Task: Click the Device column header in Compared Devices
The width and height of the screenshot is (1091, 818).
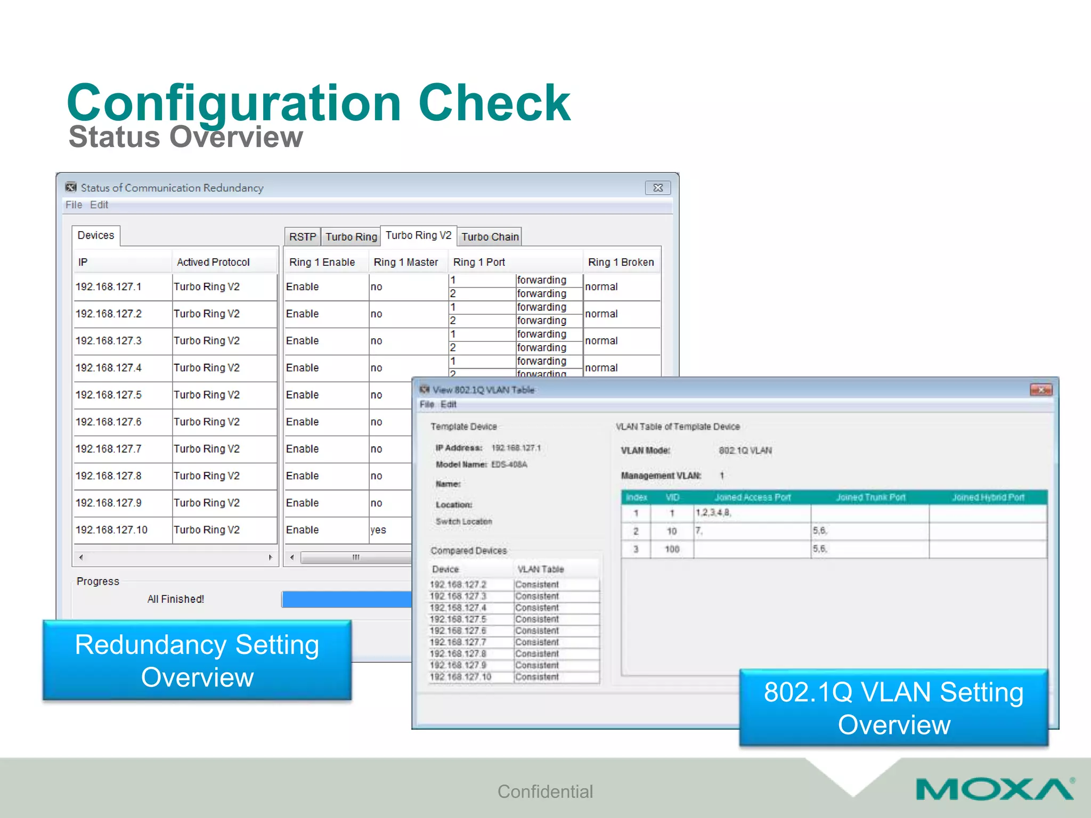Action: point(471,569)
